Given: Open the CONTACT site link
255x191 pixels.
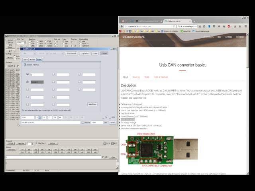Looking at the screenshot, I should (x=240, y=37).
